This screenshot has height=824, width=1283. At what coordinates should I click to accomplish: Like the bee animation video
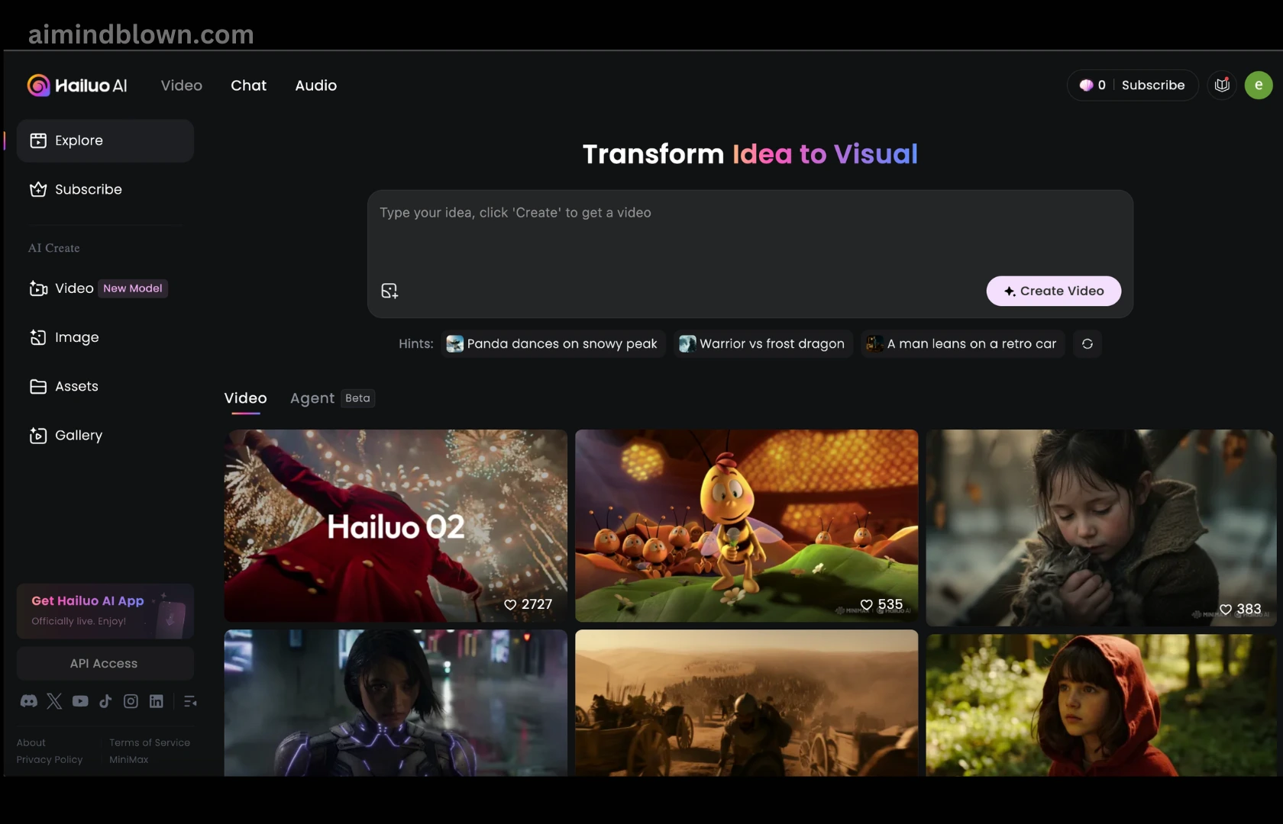tap(866, 604)
